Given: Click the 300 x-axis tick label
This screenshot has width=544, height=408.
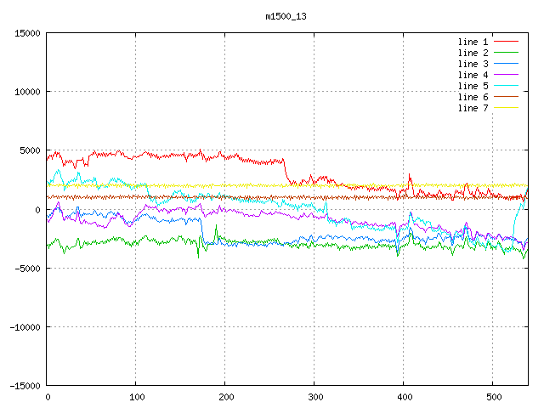Looking at the screenshot, I should click(x=314, y=397).
